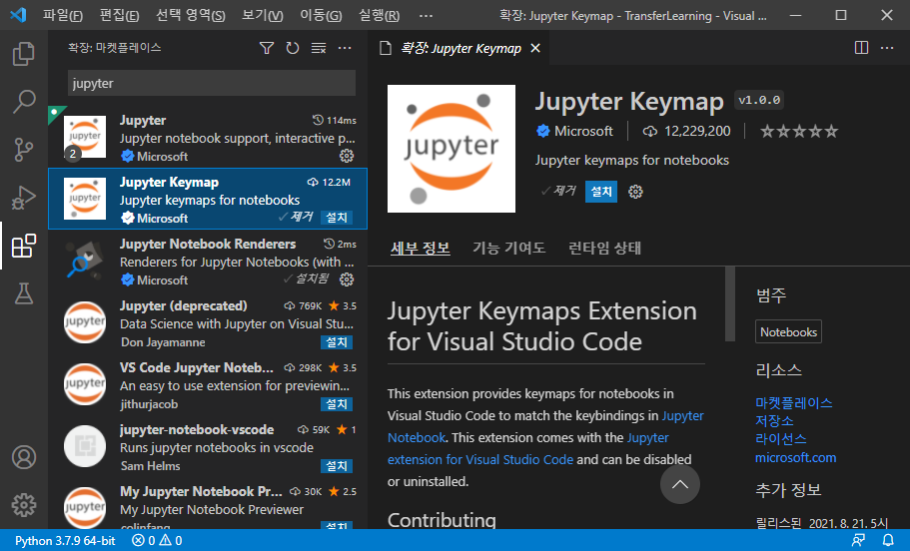Open errors and warnings problems indicator

tap(157, 541)
